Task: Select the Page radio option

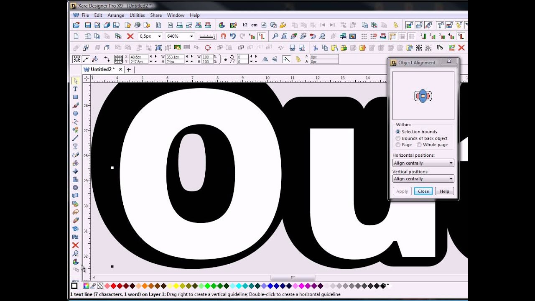Action: tap(398, 145)
